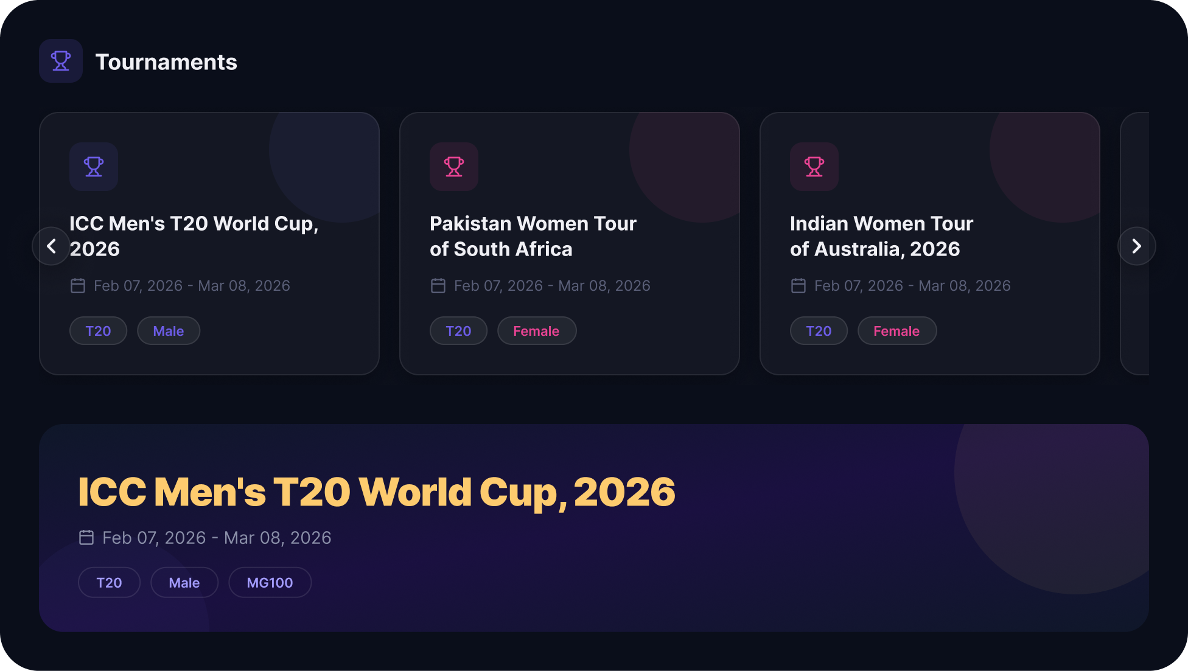The height and width of the screenshot is (671, 1188).
Task: Select the ICC Men's T20 World Cup trophy icon
Action: (x=93, y=167)
